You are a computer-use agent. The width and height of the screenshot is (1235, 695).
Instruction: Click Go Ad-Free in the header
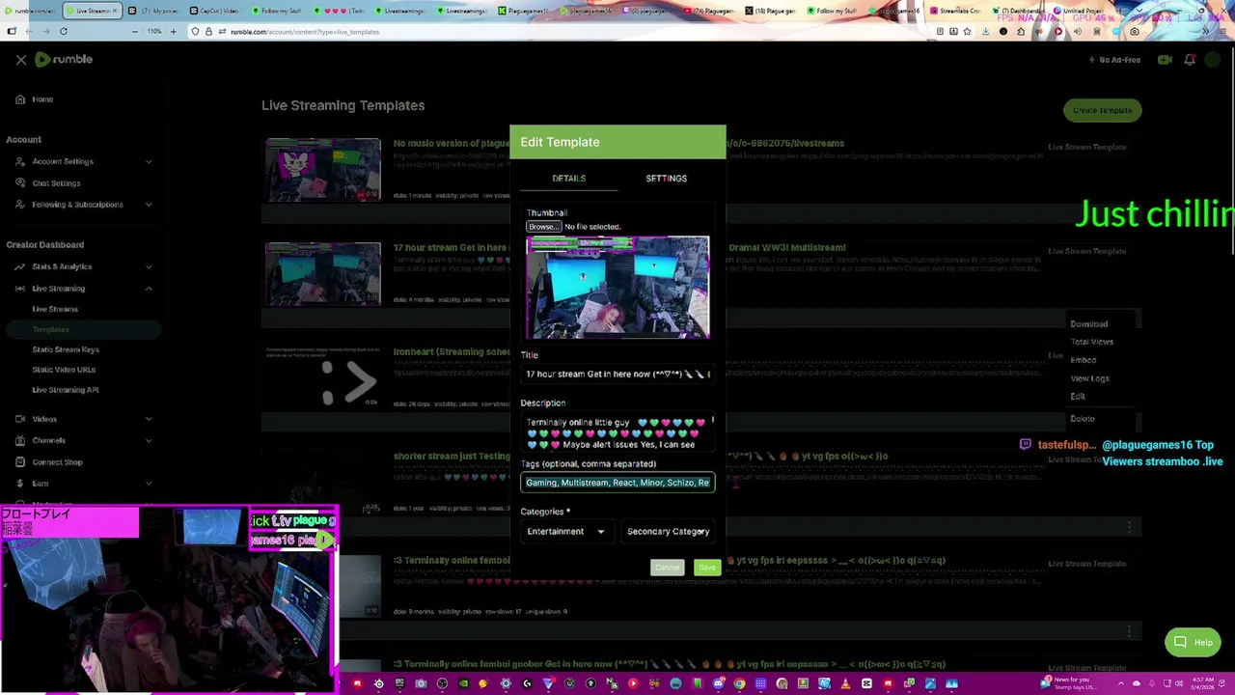(1113, 60)
